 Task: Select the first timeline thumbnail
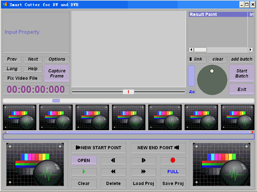19,117
